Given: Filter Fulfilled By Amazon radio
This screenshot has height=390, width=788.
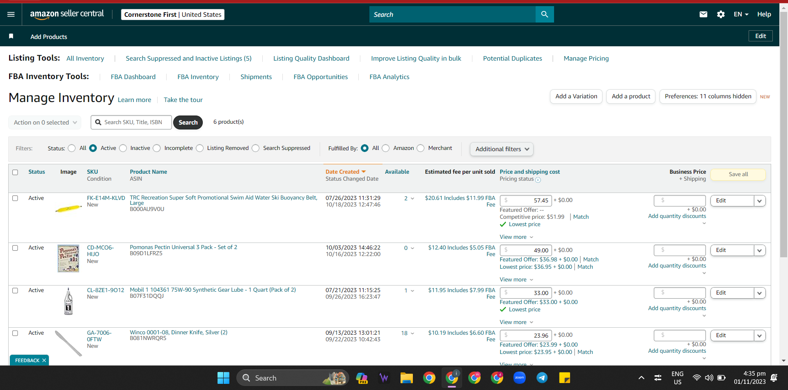Looking at the screenshot, I should (x=386, y=148).
